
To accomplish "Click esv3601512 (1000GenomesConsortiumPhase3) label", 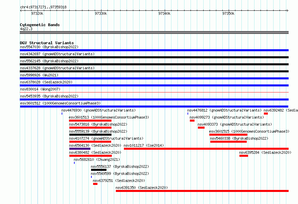I will [x=60, y=103].
